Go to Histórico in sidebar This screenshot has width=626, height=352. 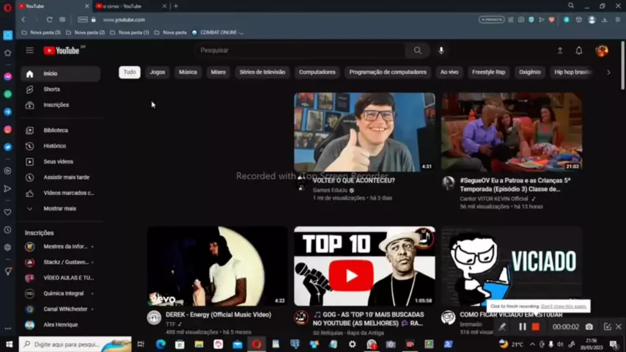click(54, 146)
